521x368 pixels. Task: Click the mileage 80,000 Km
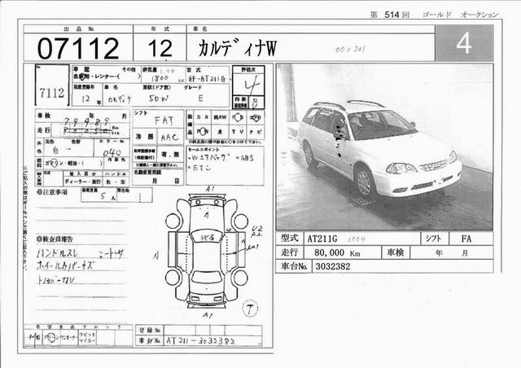coord(337,252)
